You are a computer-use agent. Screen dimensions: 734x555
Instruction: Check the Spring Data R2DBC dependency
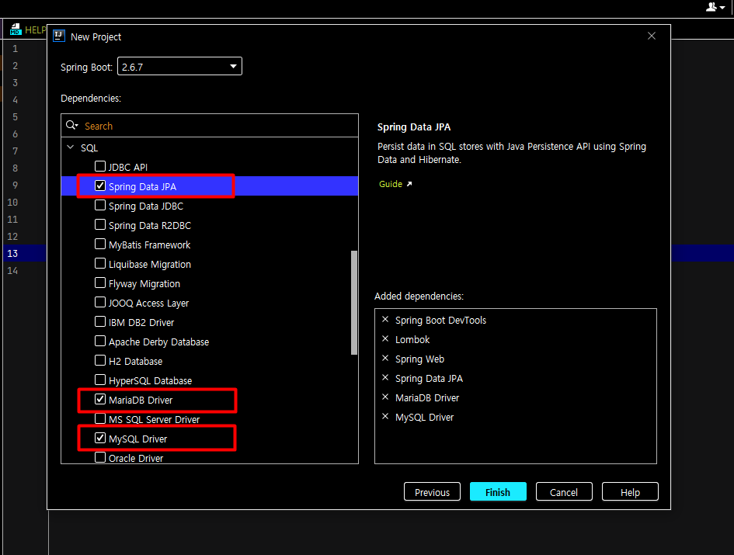99,224
